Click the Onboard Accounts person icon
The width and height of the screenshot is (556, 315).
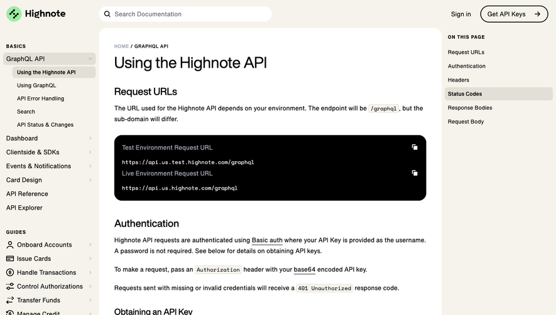tap(10, 245)
